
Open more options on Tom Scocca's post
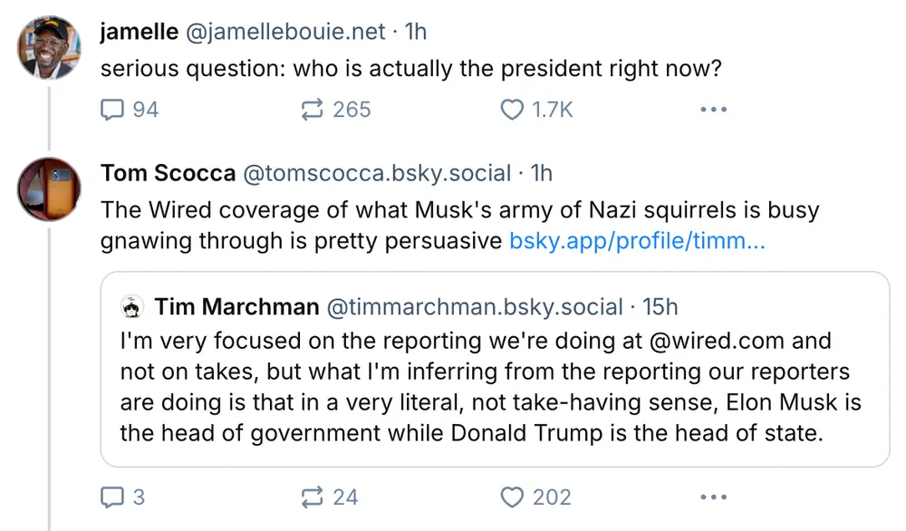pyautogui.click(x=714, y=497)
